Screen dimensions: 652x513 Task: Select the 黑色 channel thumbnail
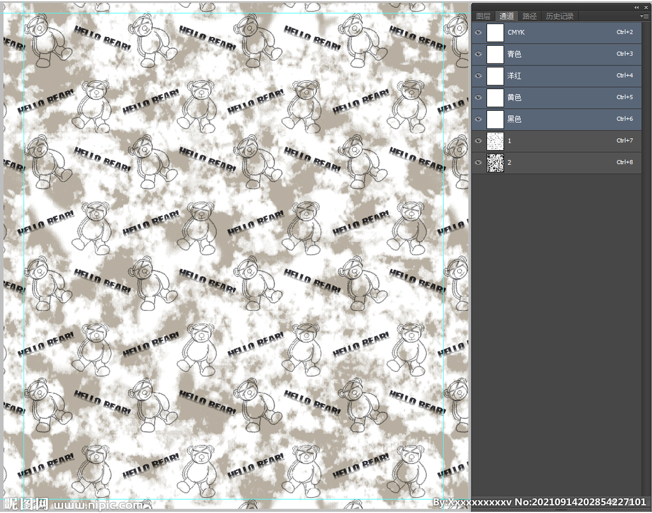495,119
